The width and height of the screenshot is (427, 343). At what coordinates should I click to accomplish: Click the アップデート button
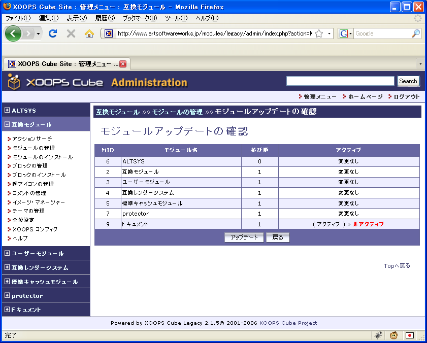(244, 237)
